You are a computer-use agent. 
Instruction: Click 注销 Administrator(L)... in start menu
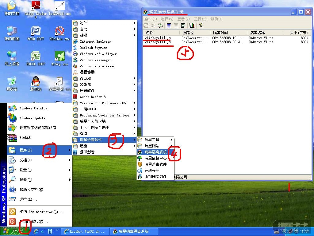click(39, 212)
